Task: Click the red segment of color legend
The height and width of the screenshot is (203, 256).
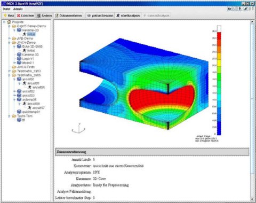Action: coord(219,36)
